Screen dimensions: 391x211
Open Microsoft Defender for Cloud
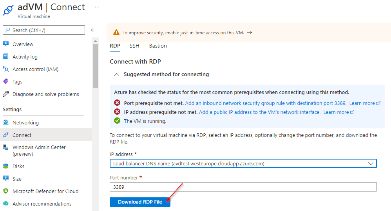pyautogui.click(x=46, y=191)
